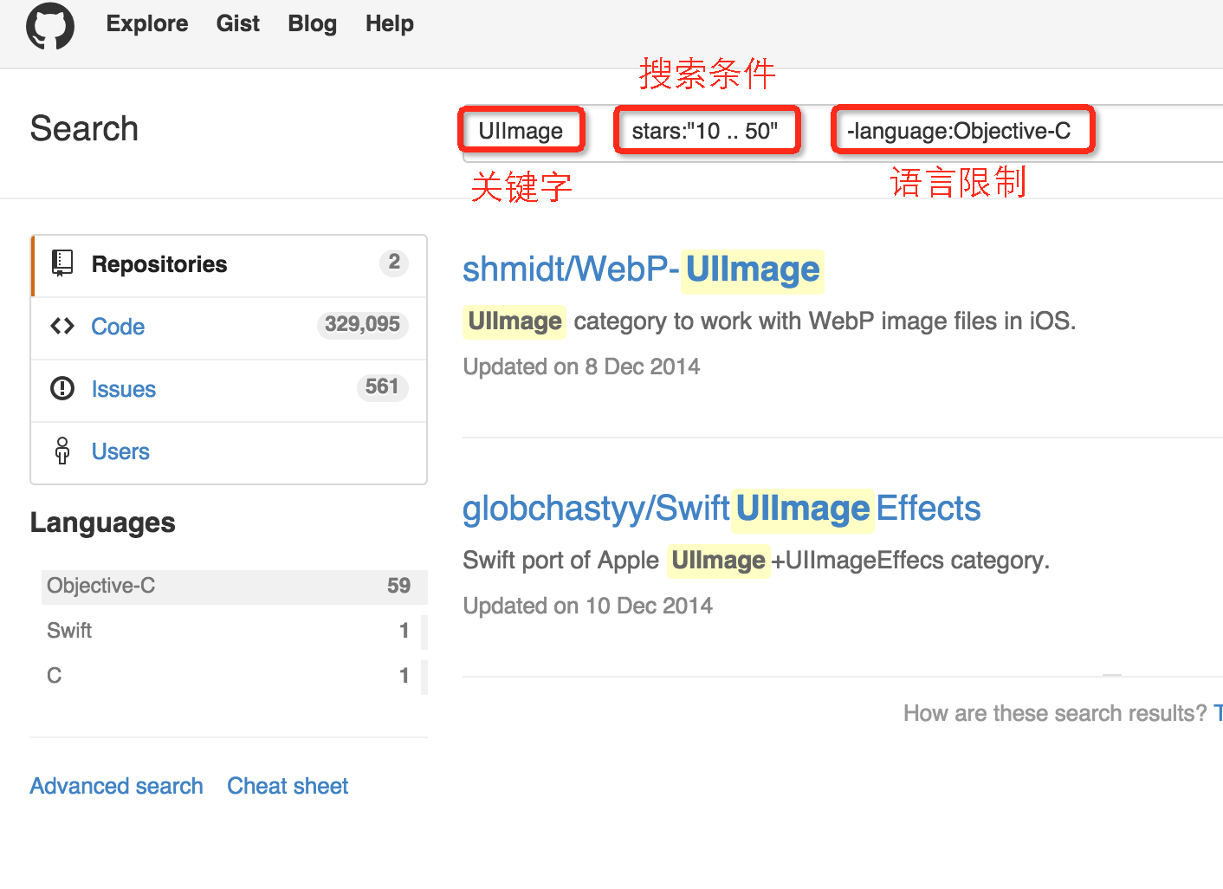Click the Repositories count badge 2
Image resolution: width=1223 pixels, height=889 pixels.
click(x=394, y=263)
